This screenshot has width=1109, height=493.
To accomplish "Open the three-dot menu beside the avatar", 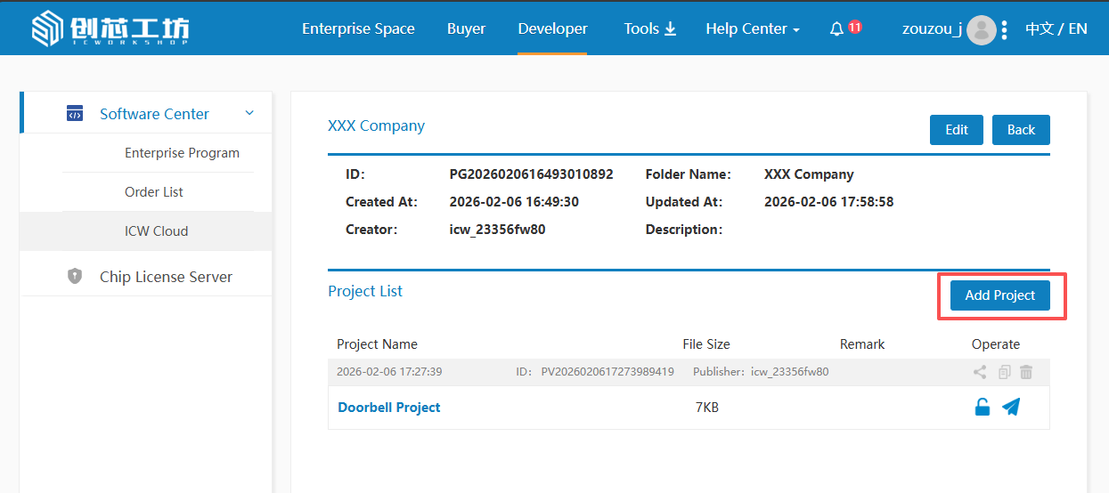I will pos(1005,30).
